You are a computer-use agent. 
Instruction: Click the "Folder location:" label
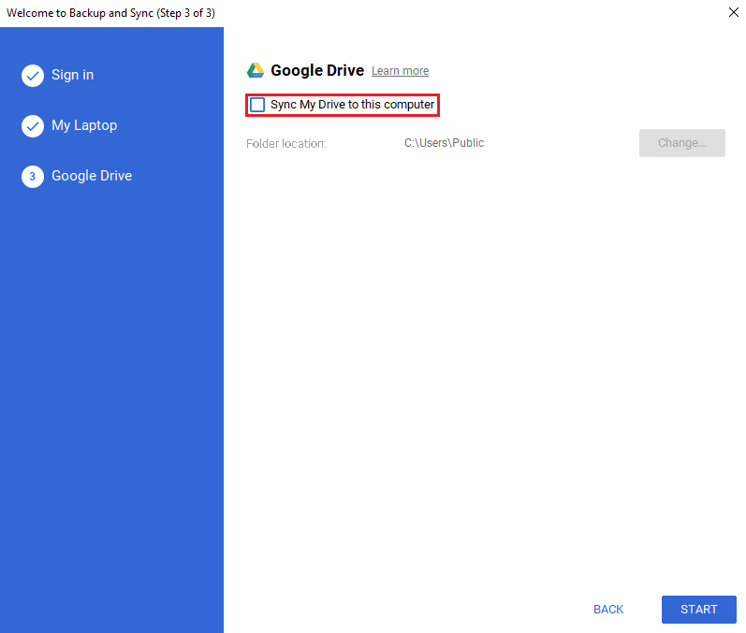tap(286, 144)
